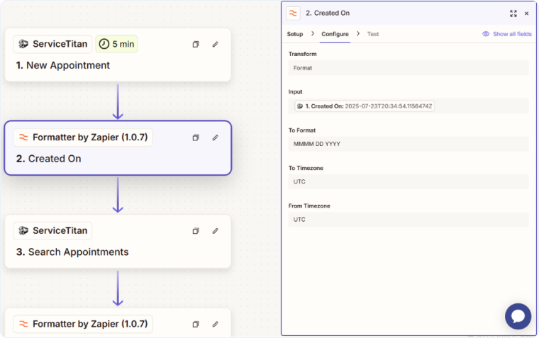
Task: Copy the Search Appointments step
Action: coord(196,231)
